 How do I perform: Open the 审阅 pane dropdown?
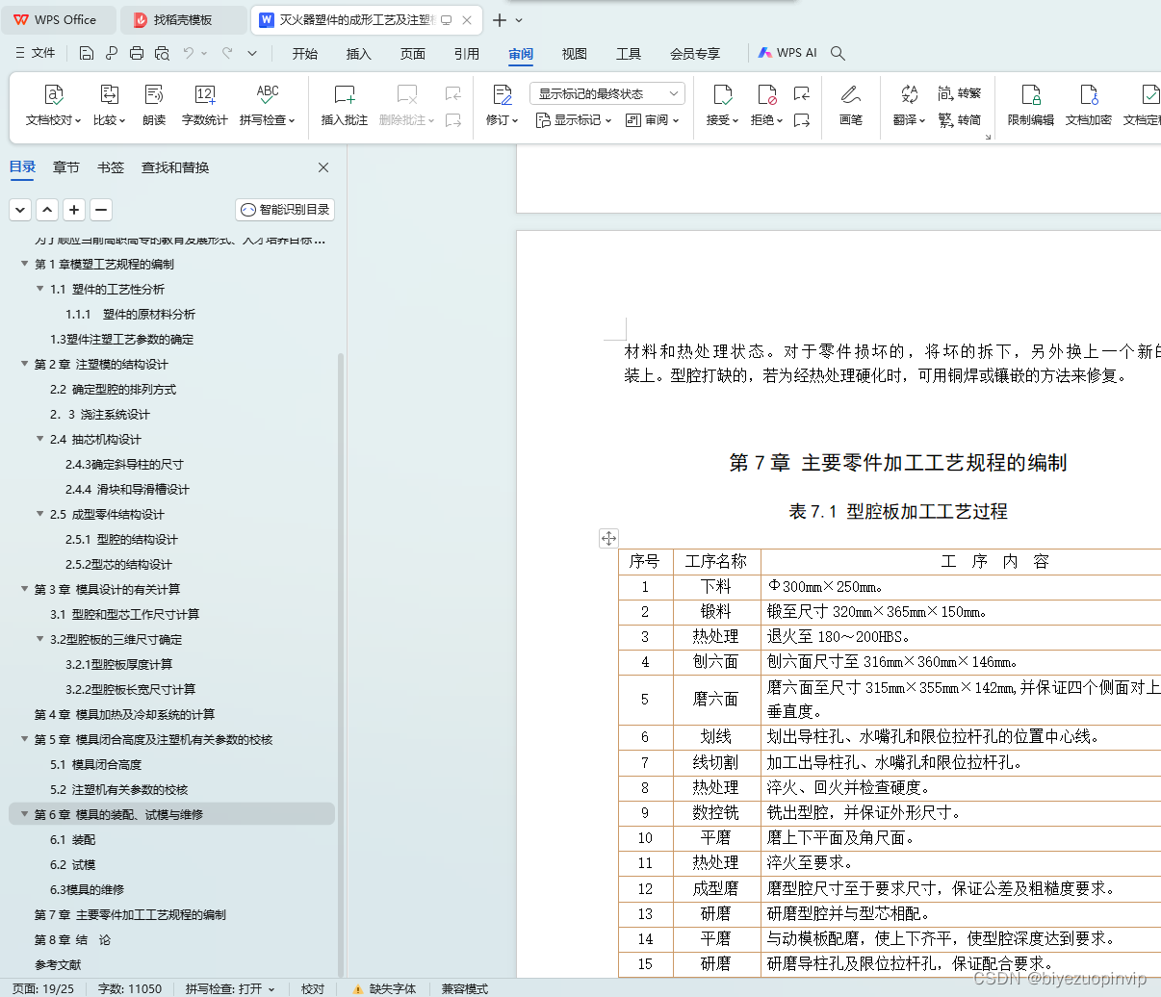tap(652, 120)
